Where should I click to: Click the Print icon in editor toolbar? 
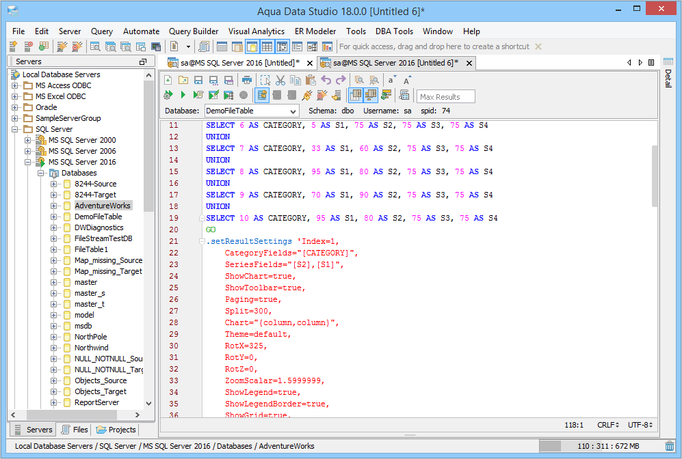tap(246, 80)
